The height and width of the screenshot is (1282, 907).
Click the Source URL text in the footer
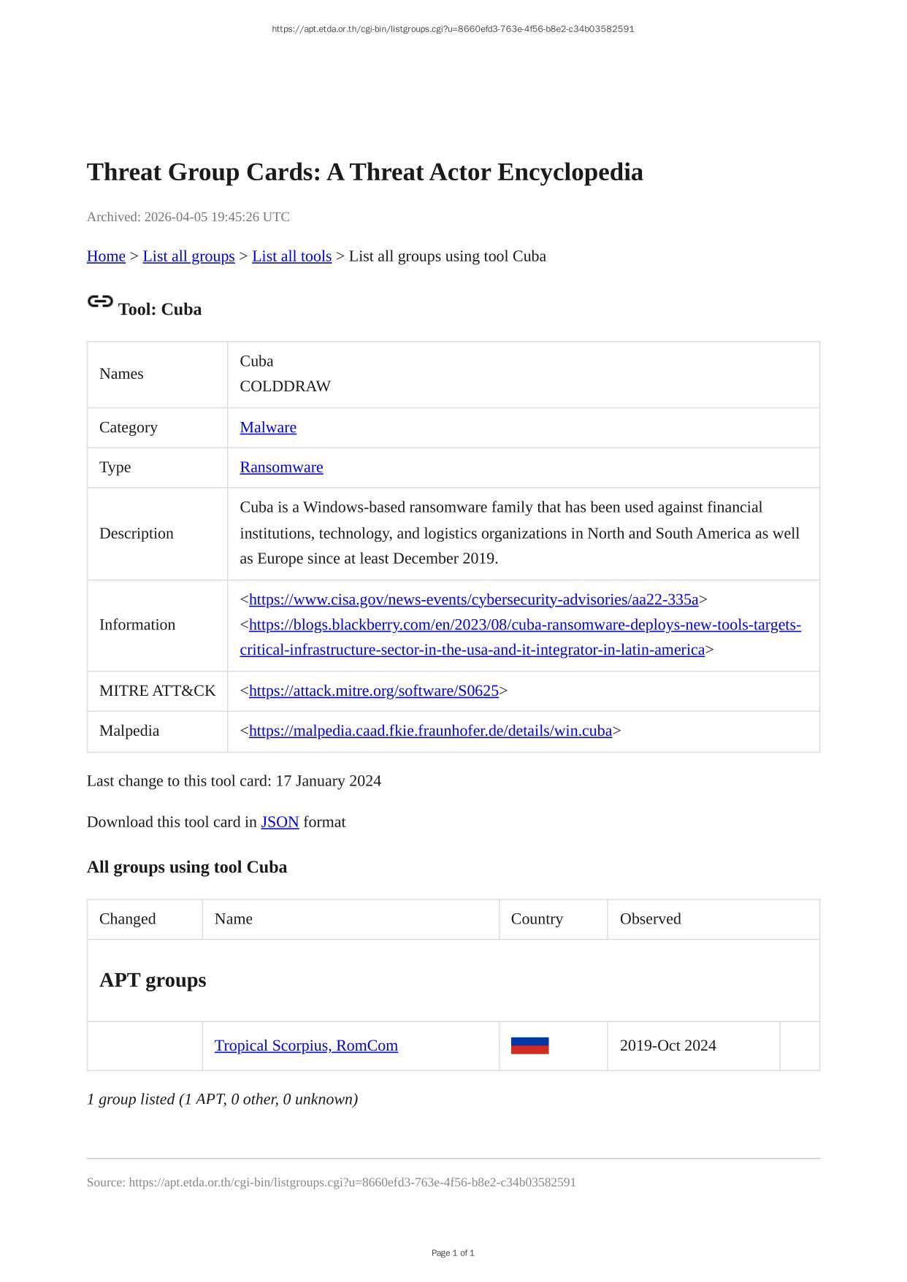coord(331,1182)
